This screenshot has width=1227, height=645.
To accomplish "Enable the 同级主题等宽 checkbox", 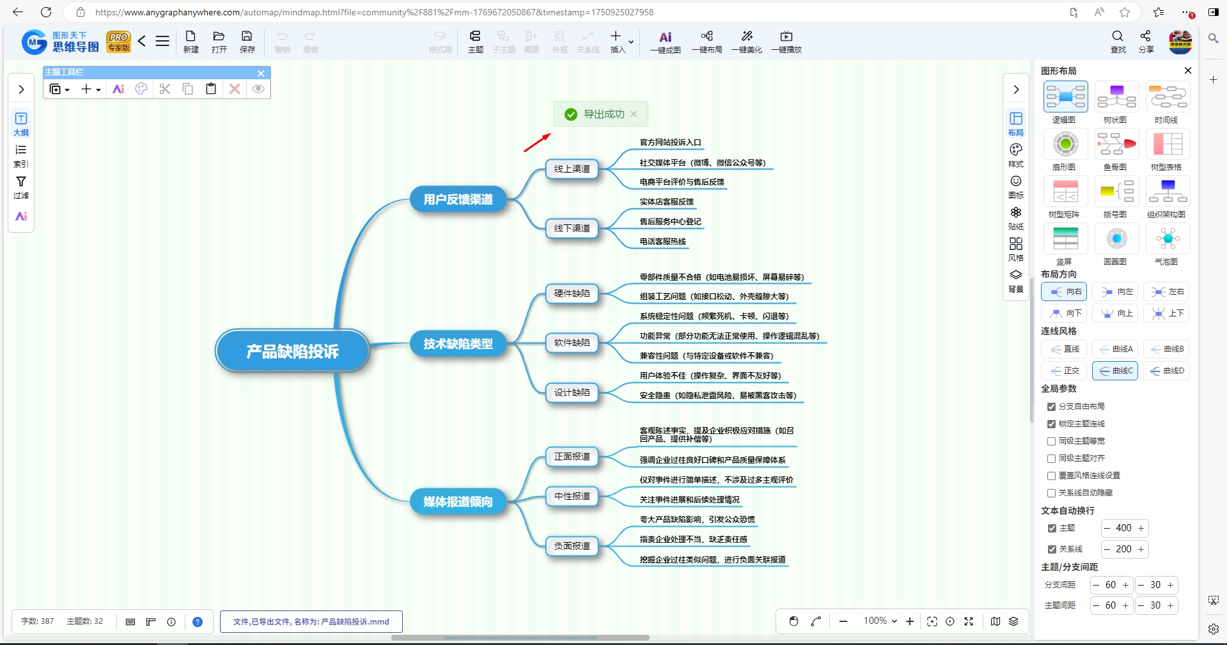I will [x=1051, y=441].
